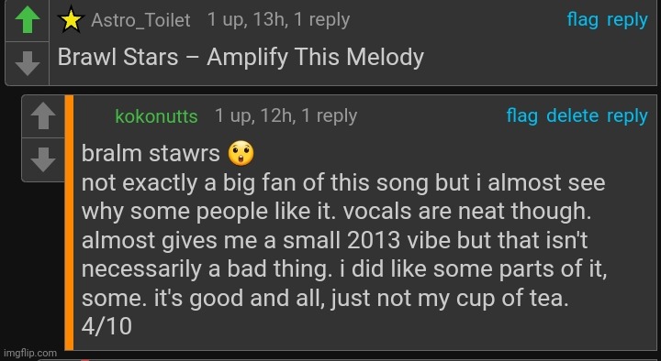The height and width of the screenshot is (361, 661).
Task: Click the '1 up, 13h, 1 reply' info
Action: pyautogui.click(x=279, y=20)
